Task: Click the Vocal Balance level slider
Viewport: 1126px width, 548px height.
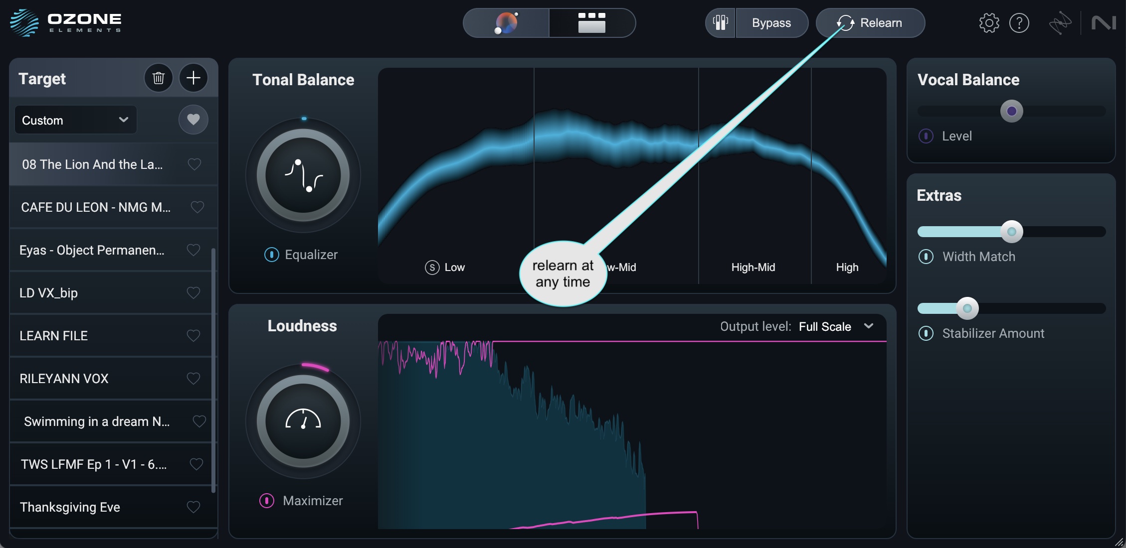Action: pos(1012,111)
